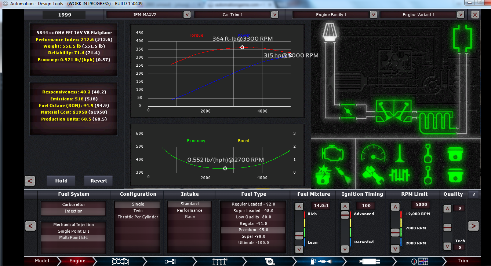Viewport: 491px width, 266px height.
Task: Click the fuel injector spray icon
Action: pos(343,176)
